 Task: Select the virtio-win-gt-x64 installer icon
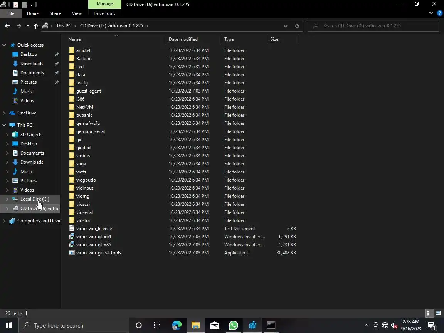coord(72,236)
